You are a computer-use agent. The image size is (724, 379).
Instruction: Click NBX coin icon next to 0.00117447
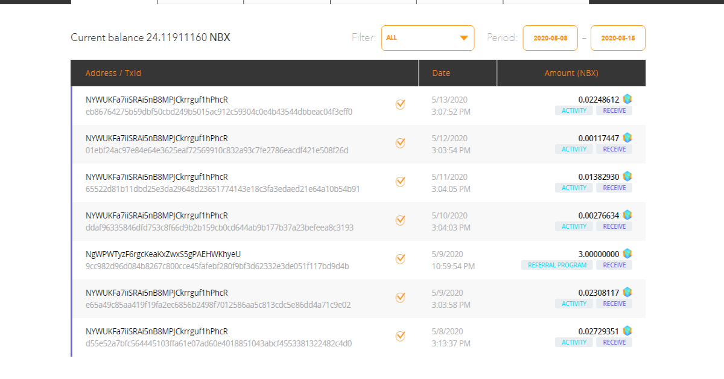pyautogui.click(x=627, y=138)
